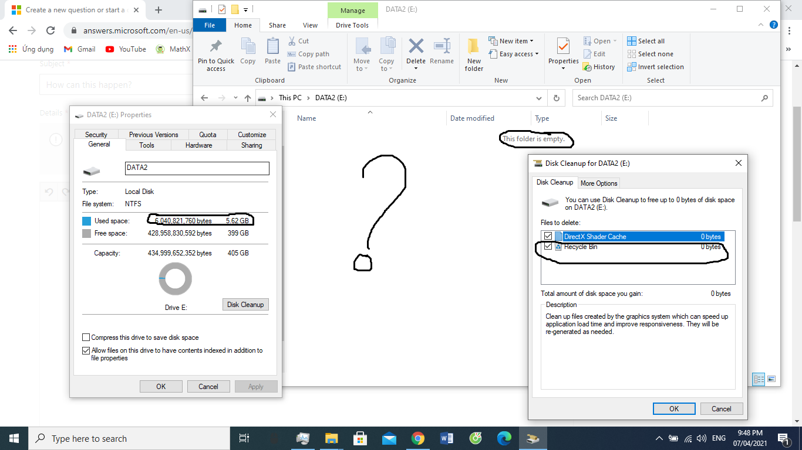This screenshot has width=802, height=450.
Task: Click the Search DATA2 (E:) box
Action: tap(672, 98)
